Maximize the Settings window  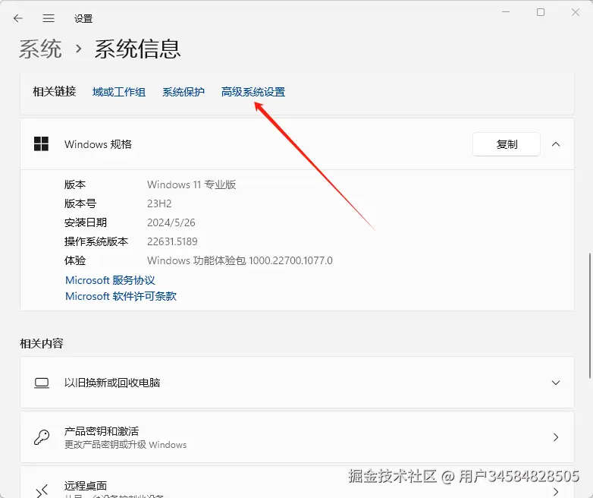(x=541, y=12)
